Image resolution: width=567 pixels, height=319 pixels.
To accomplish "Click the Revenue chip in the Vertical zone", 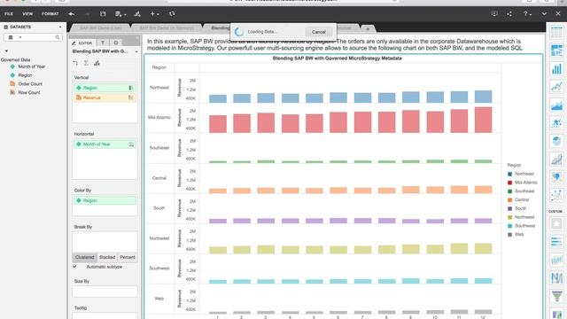I will 105,97.
